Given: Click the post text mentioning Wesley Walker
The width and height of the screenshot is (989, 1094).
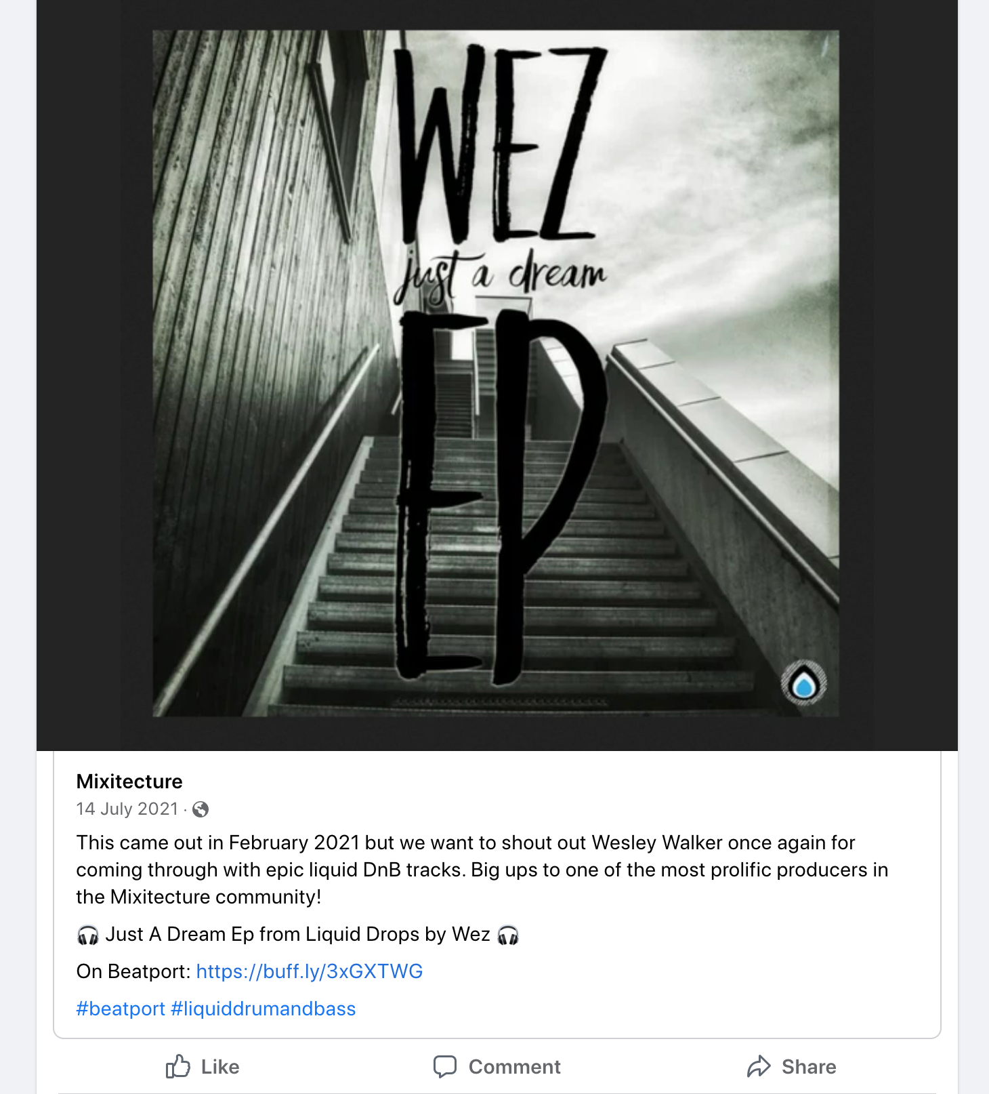Looking at the screenshot, I should pos(482,870).
